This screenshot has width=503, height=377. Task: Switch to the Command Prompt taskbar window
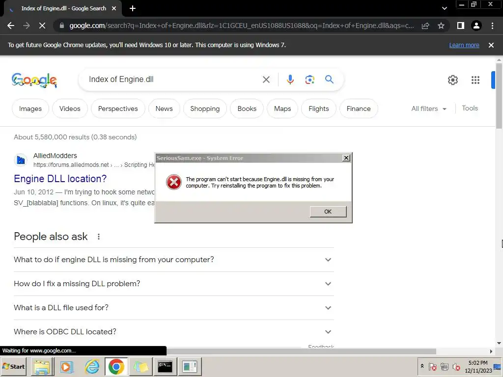(165, 366)
